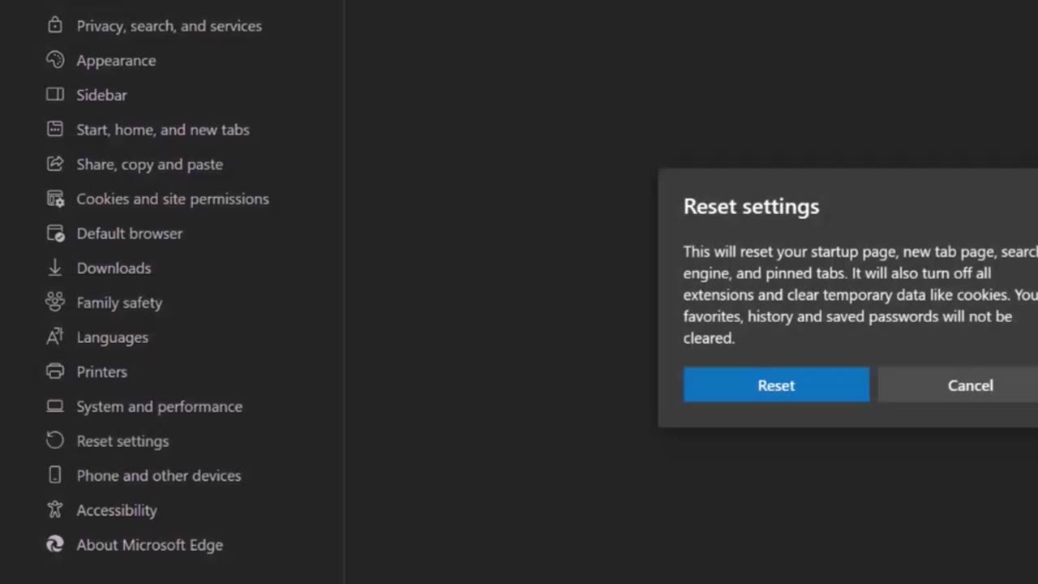Select Reset settings in the sidebar
The width and height of the screenshot is (1038, 584).
pyautogui.click(x=122, y=441)
